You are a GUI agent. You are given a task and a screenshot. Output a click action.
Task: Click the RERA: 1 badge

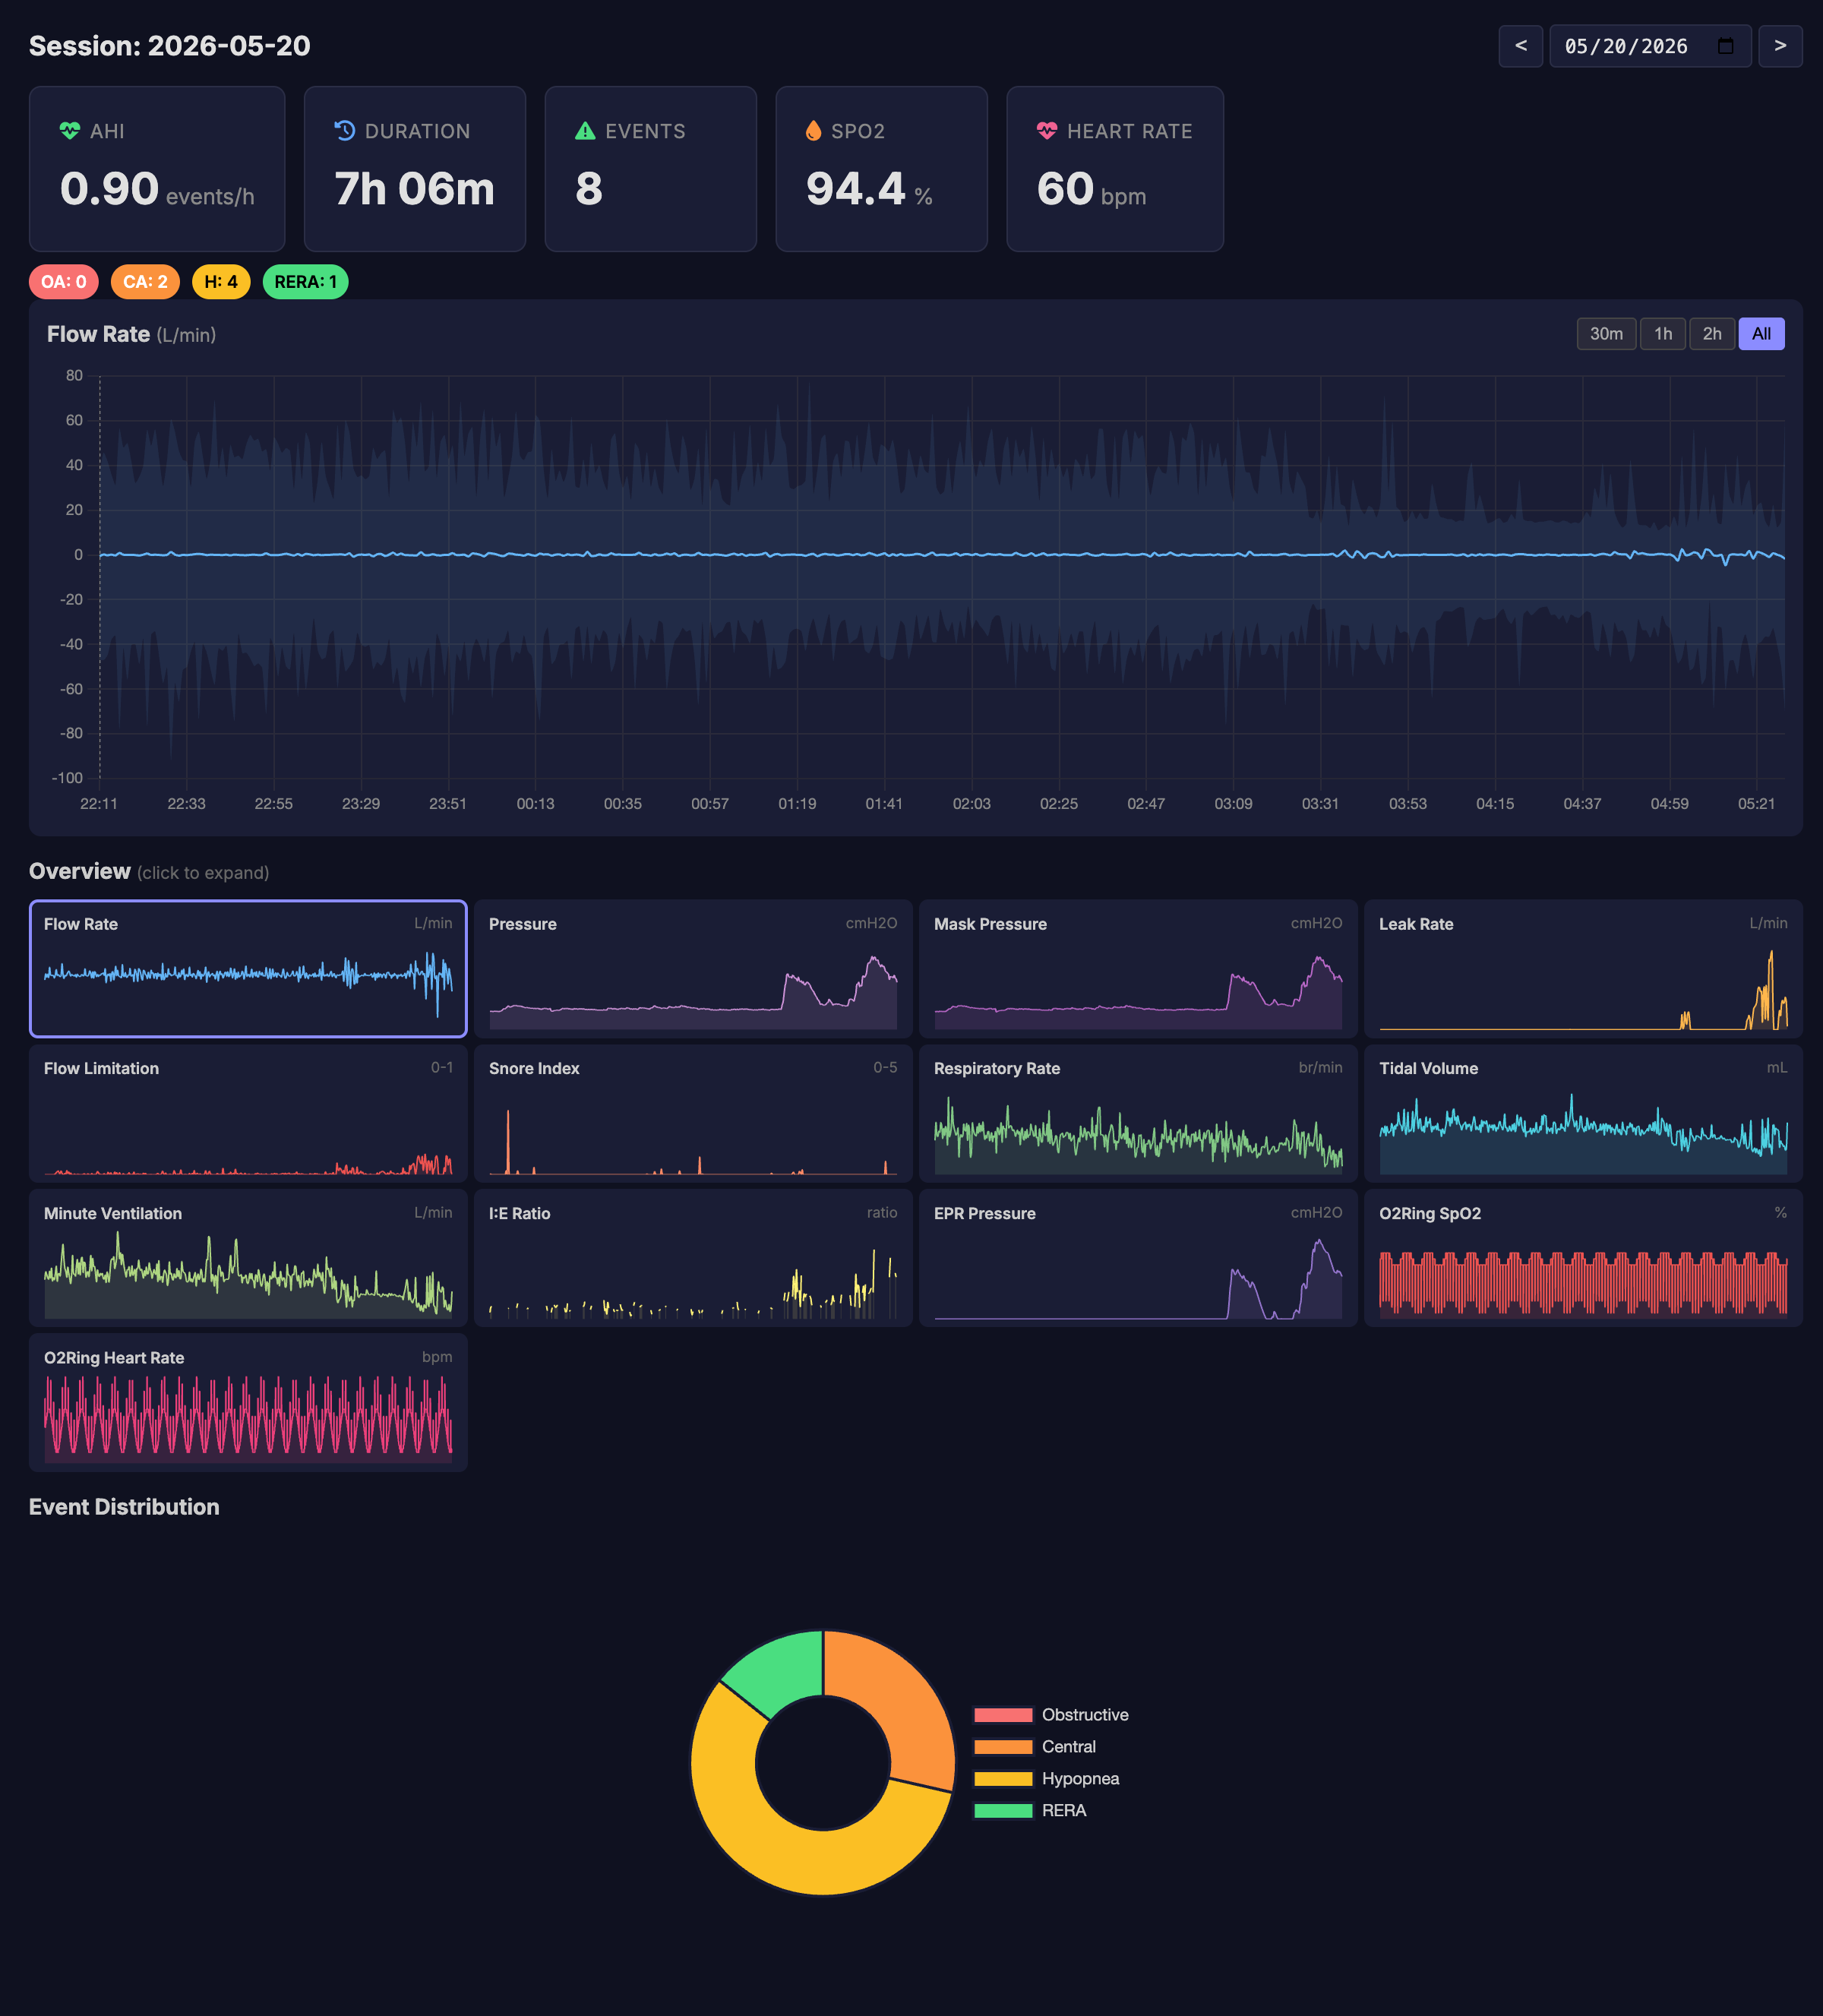[305, 282]
